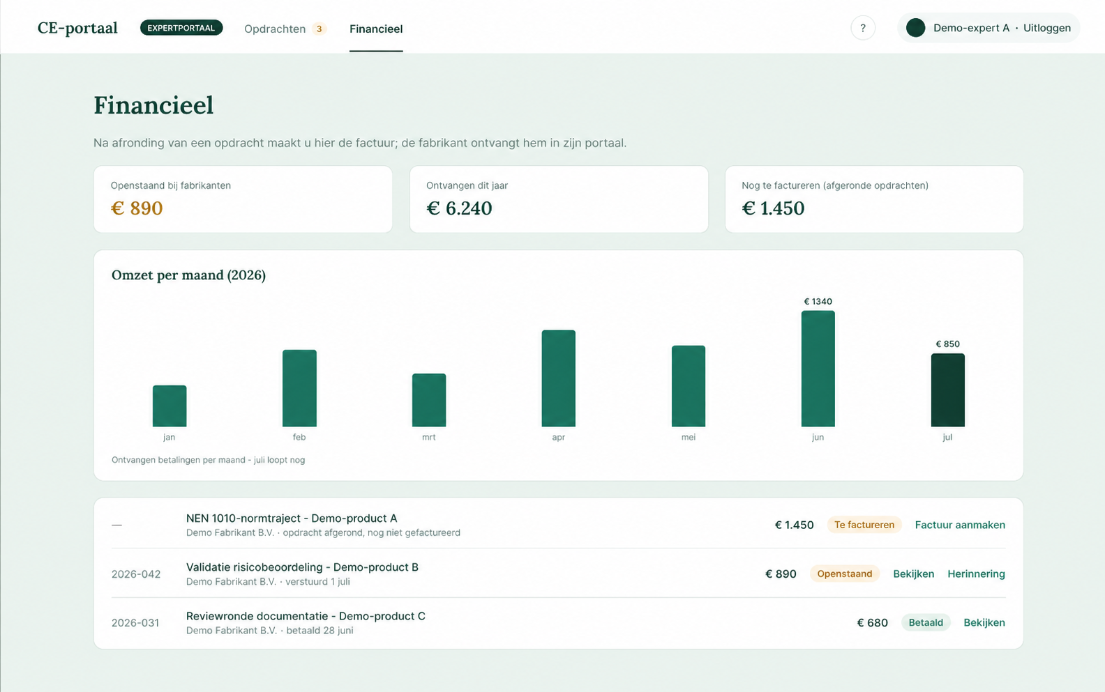Click 'verstuurd 1 juli' subtitle text
Screen dimensions: 1105x692
click(x=317, y=582)
